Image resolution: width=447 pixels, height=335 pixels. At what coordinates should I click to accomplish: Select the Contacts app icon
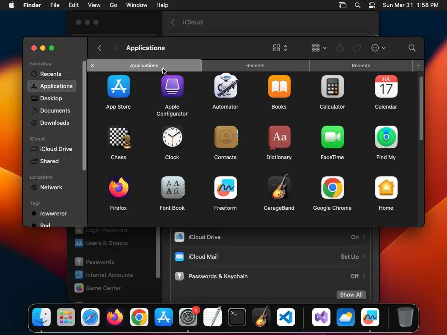[x=226, y=137]
